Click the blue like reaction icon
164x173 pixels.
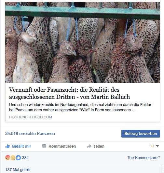(18, 158)
